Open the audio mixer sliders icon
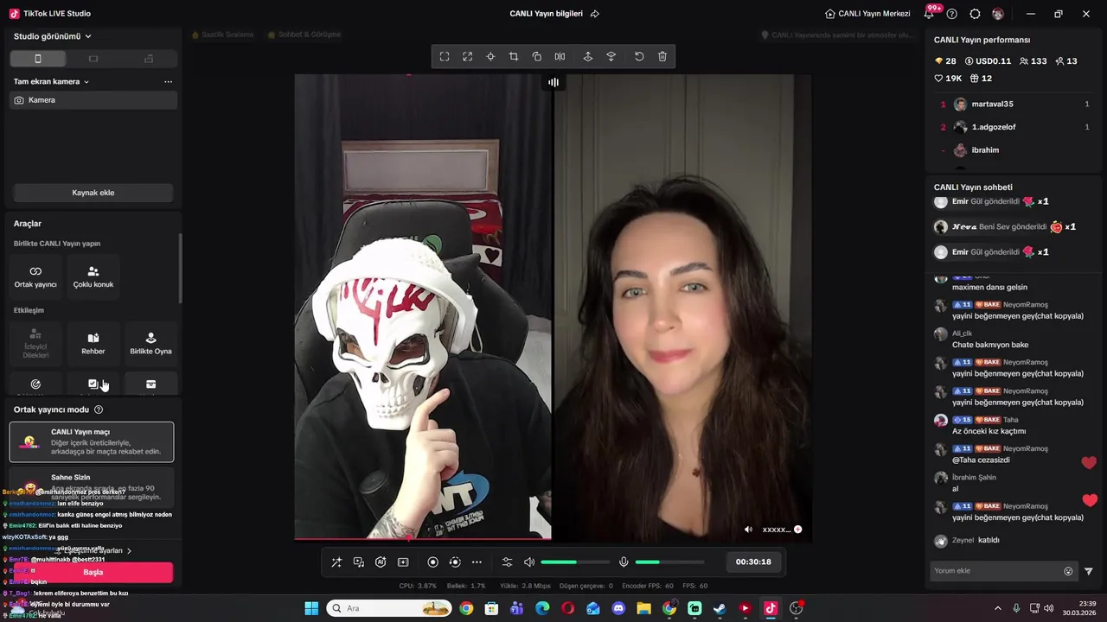The width and height of the screenshot is (1107, 622). pos(508,562)
